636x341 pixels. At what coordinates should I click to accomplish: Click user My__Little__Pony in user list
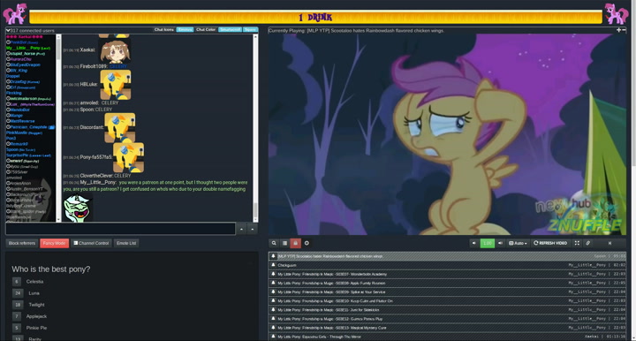click(23, 48)
